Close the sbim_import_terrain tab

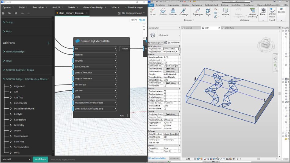tap(87, 13)
